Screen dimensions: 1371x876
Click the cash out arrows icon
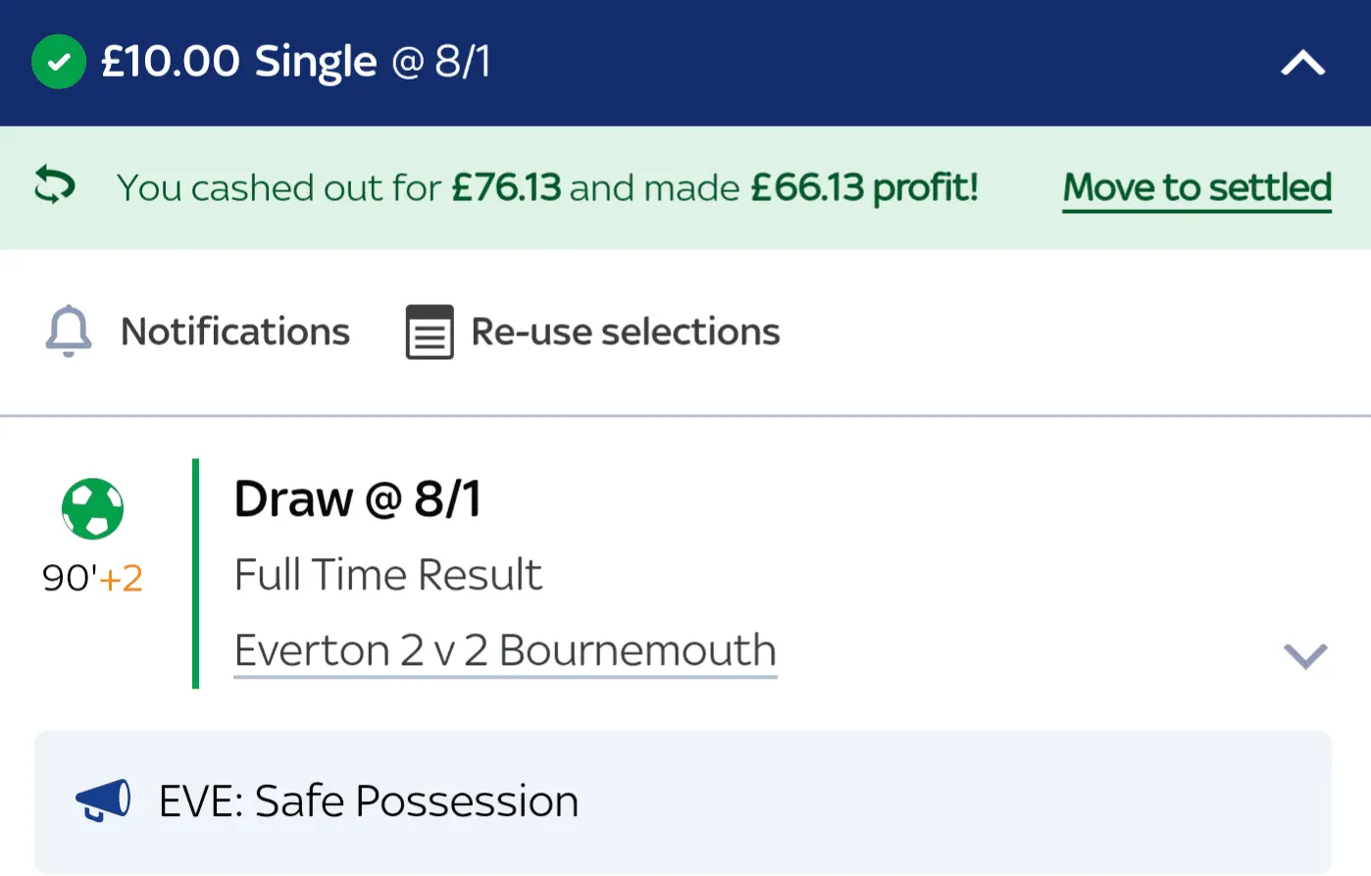coord(55,185)
